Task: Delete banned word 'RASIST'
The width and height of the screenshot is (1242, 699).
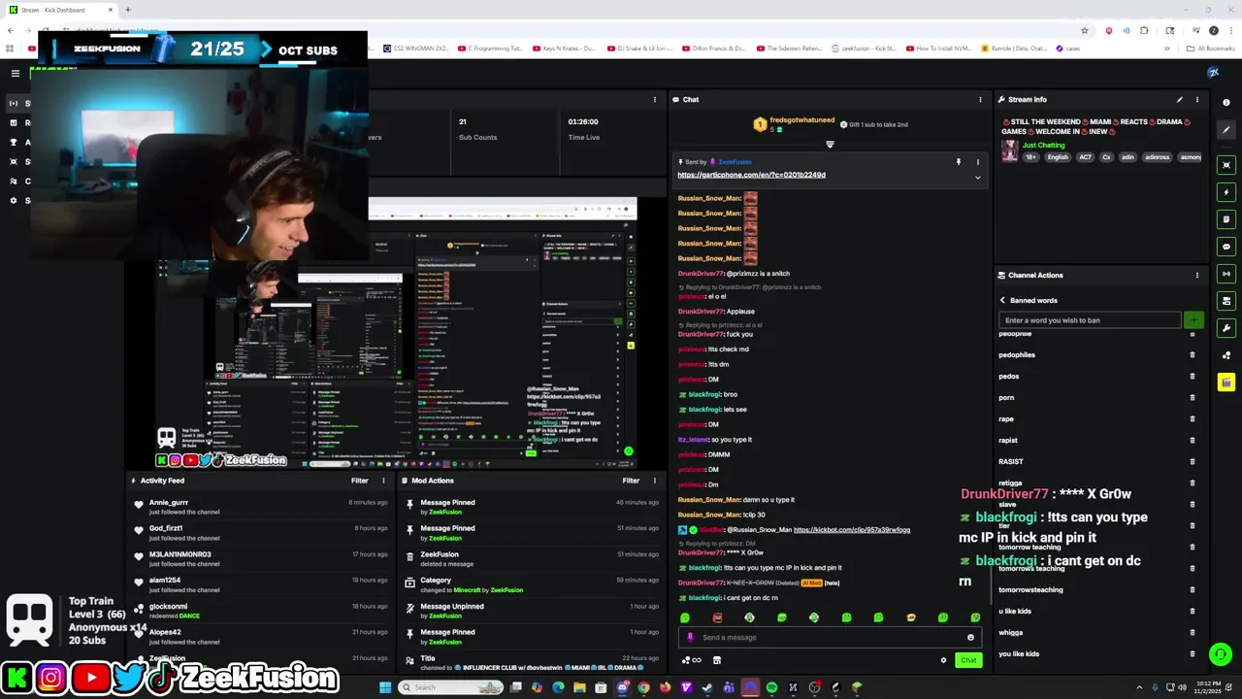Action: point(1193,461)
